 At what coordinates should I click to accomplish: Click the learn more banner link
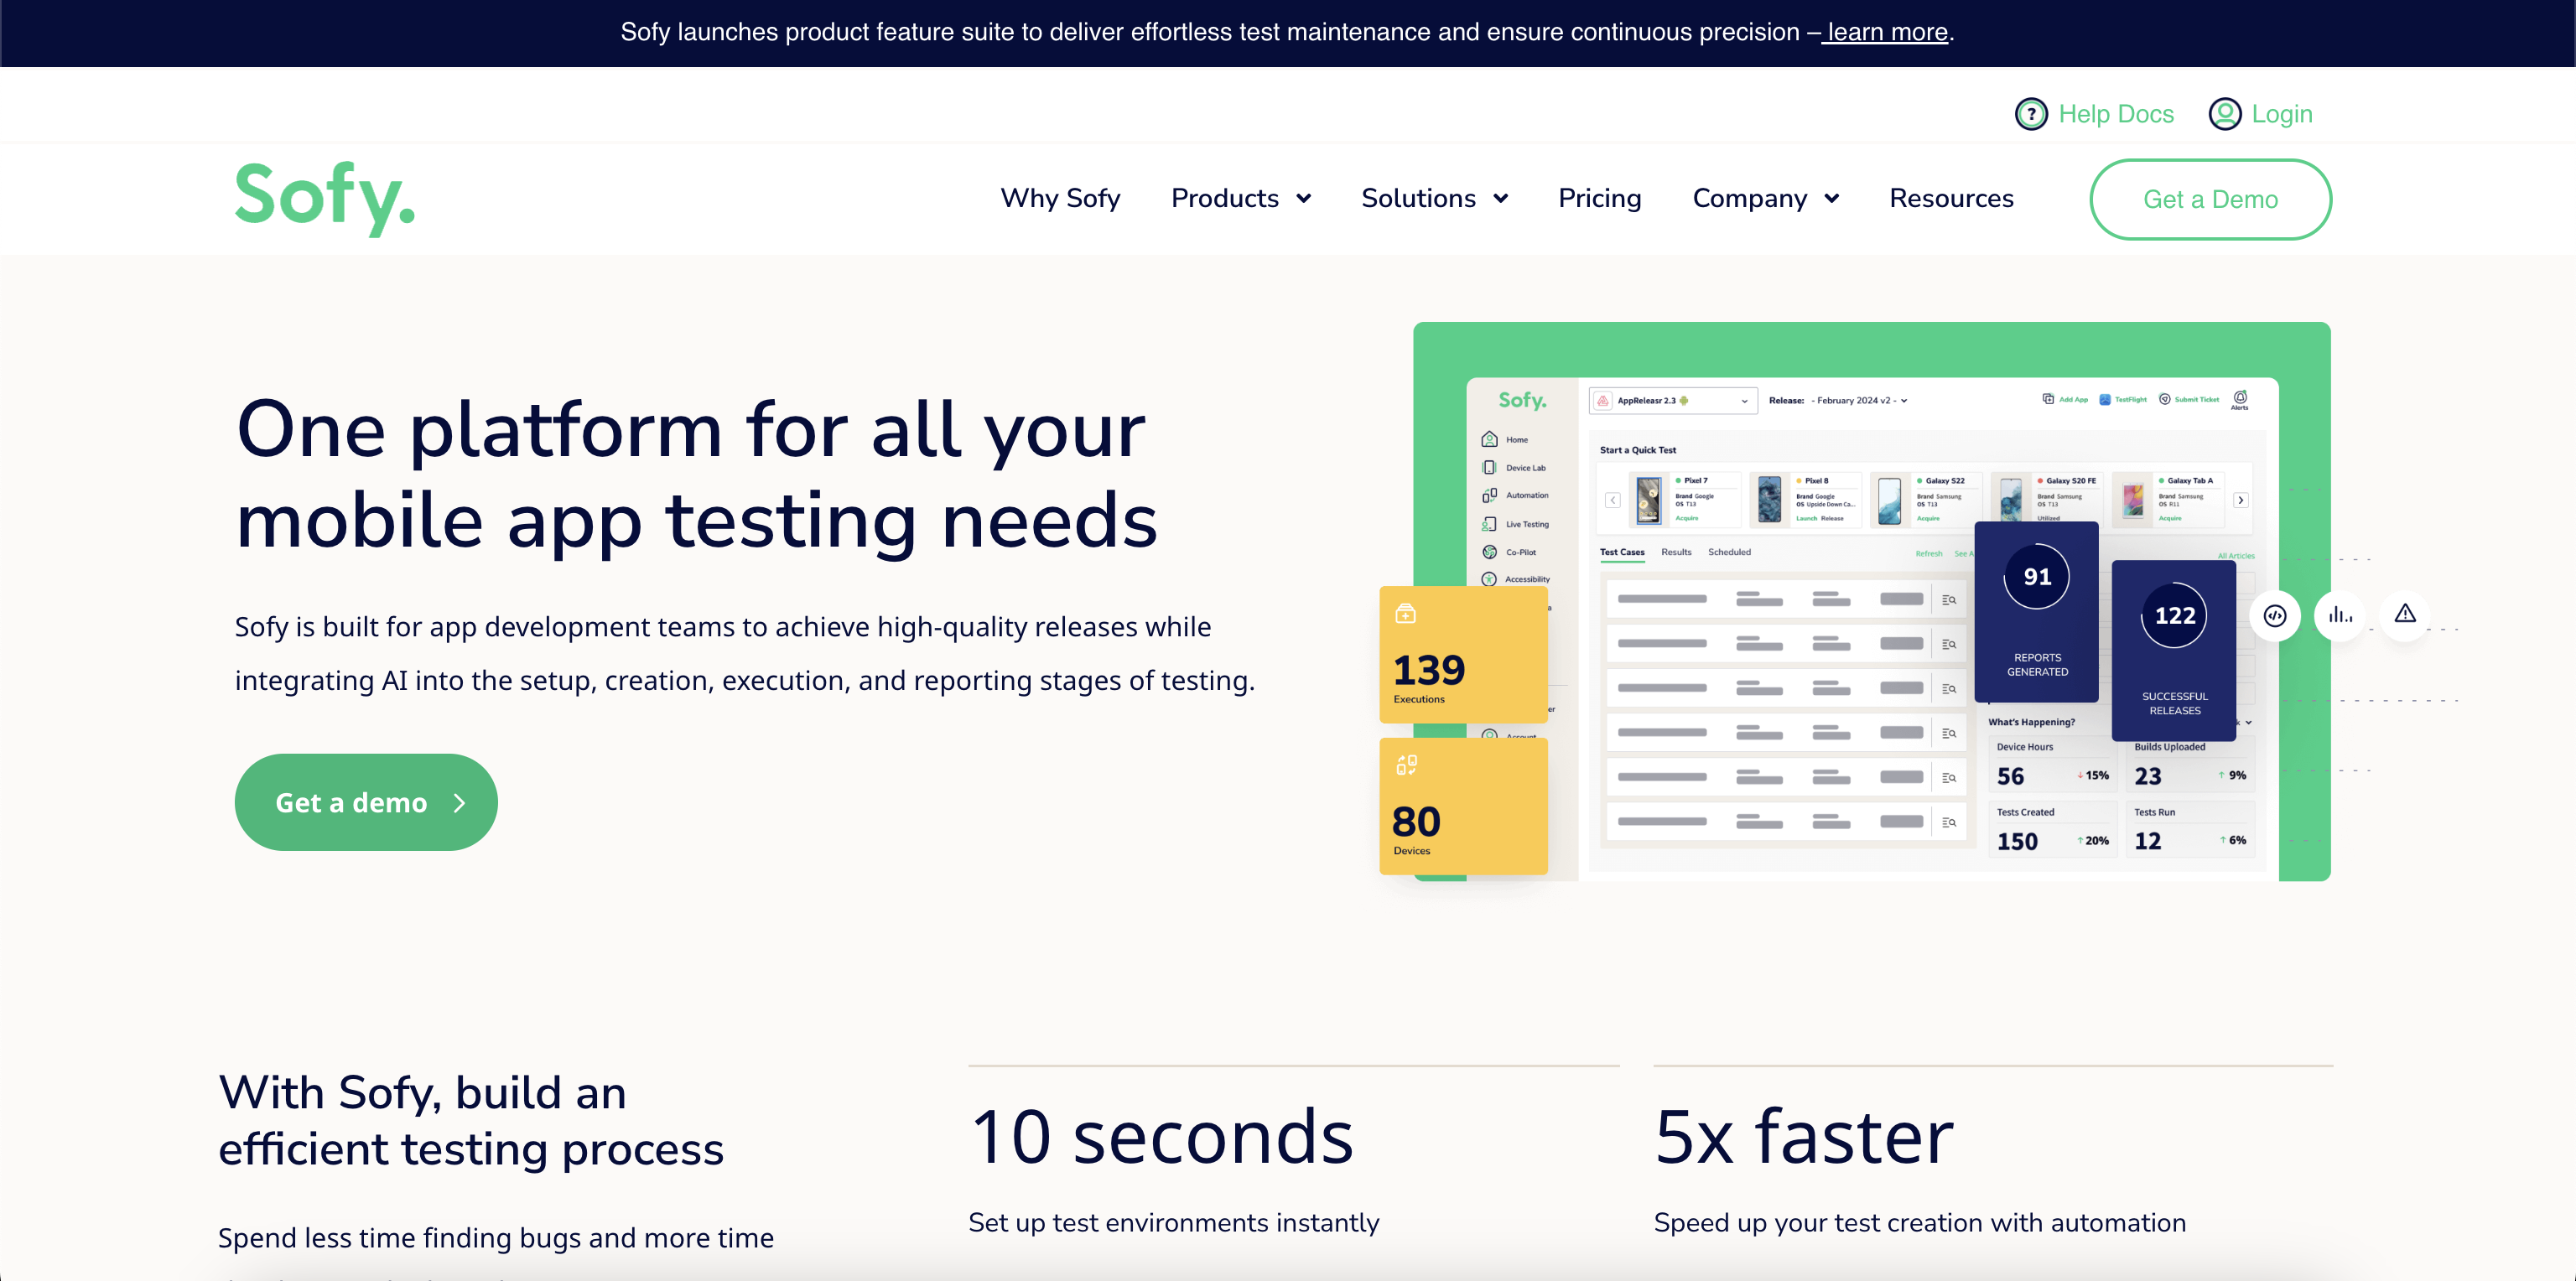click(1887, 32)
